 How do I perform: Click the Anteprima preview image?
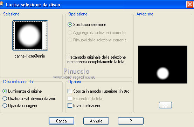pyautogui.click(x=162, y=65)
